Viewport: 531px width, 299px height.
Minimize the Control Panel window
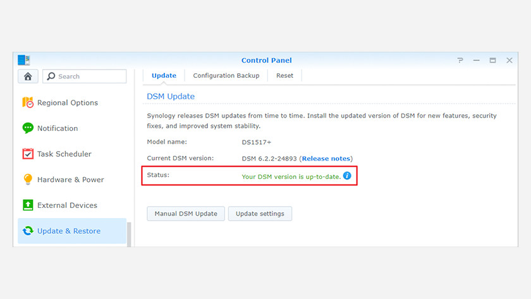(477, 60)
